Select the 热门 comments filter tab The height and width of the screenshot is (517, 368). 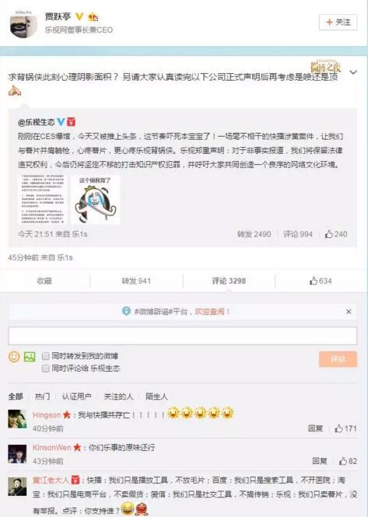pos(42,396)
